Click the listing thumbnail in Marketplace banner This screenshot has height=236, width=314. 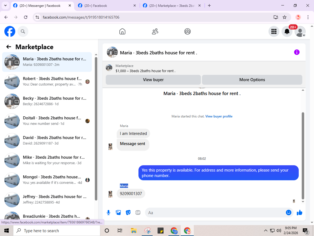coord(109,68)
